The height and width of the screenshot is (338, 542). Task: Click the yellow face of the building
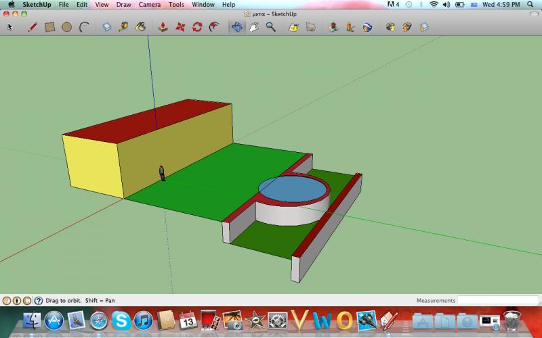(x=92, y=164)
